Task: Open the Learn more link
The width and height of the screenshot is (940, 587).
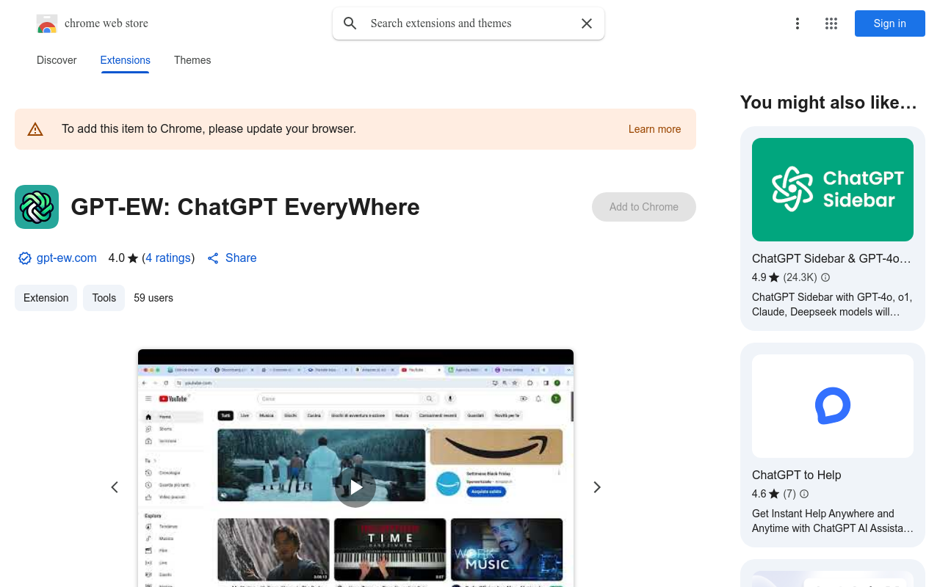Action: [654, 129]
